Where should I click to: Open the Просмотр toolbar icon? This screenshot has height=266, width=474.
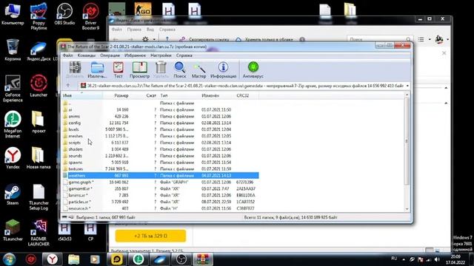140,70
